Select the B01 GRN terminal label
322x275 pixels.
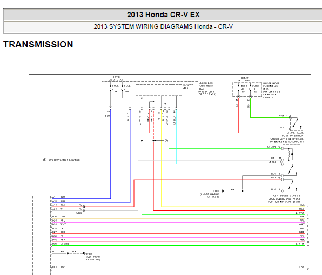point(59,267)
